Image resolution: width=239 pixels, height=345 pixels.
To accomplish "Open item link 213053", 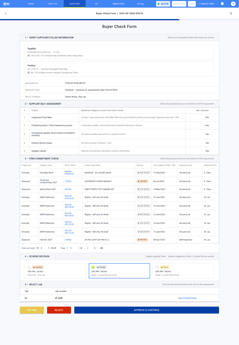I will coord(68,240).
